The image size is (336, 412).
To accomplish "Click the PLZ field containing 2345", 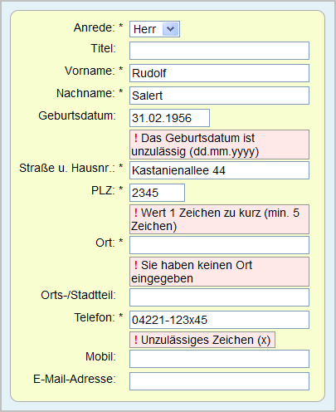I will (157, 193).
